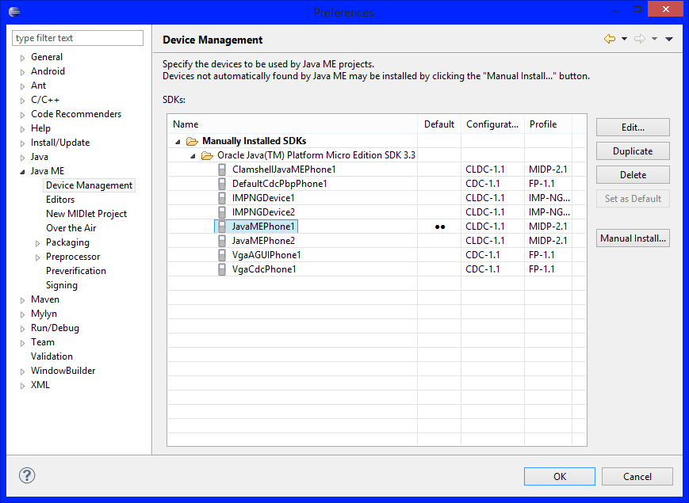Toggle default marker for JavaMEPhone1

439,227
